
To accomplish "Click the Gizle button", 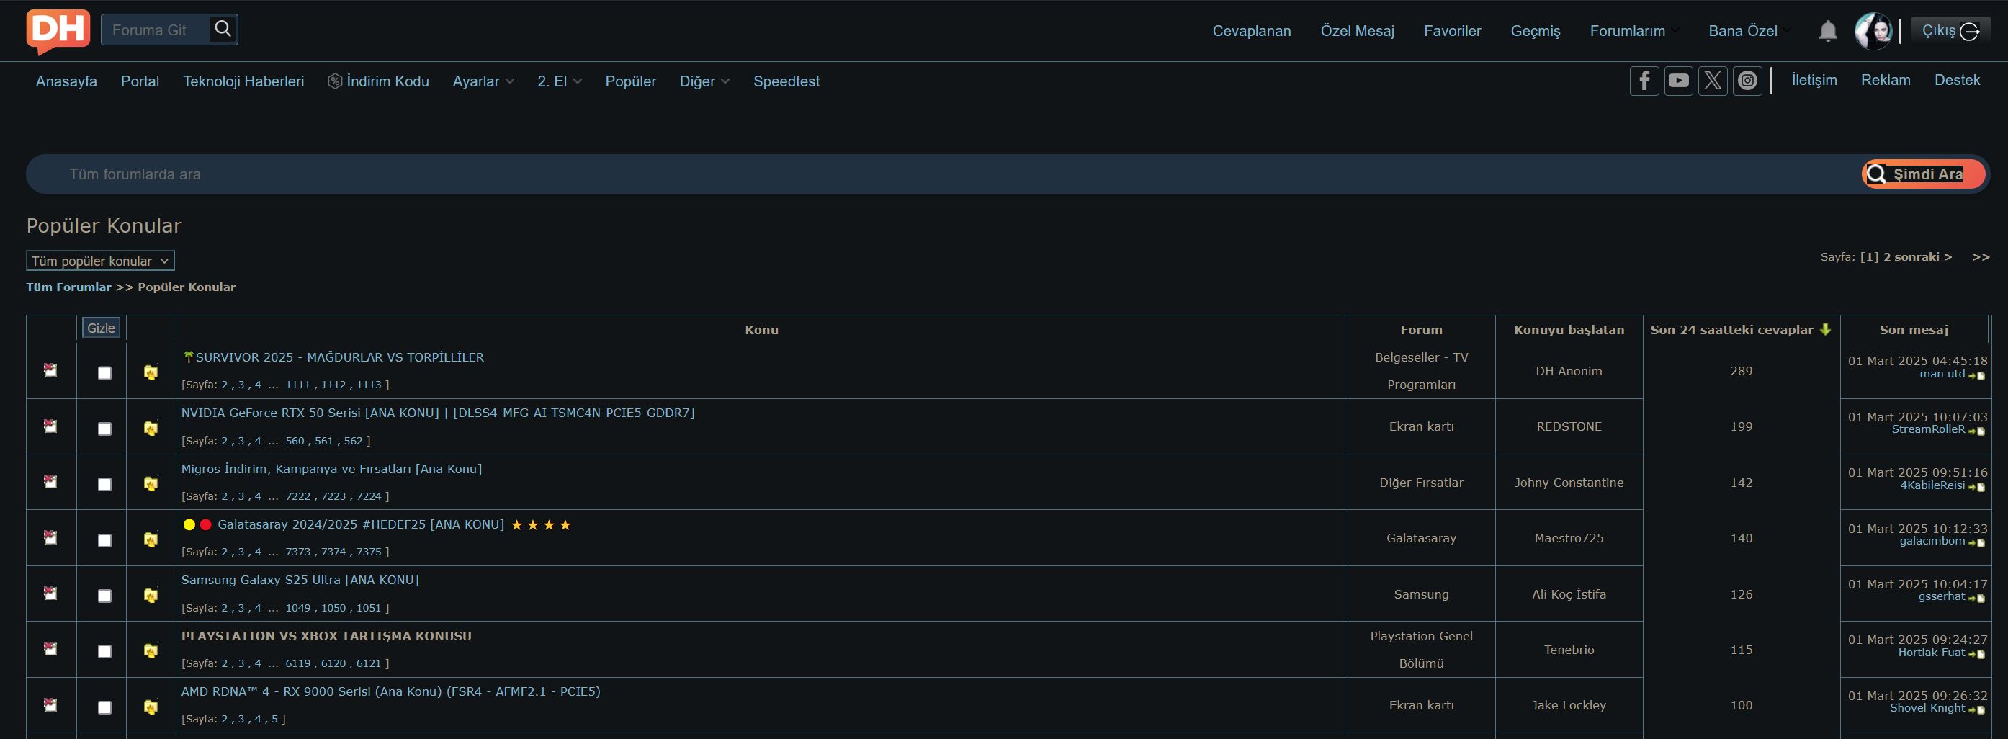I will point(102,328).
